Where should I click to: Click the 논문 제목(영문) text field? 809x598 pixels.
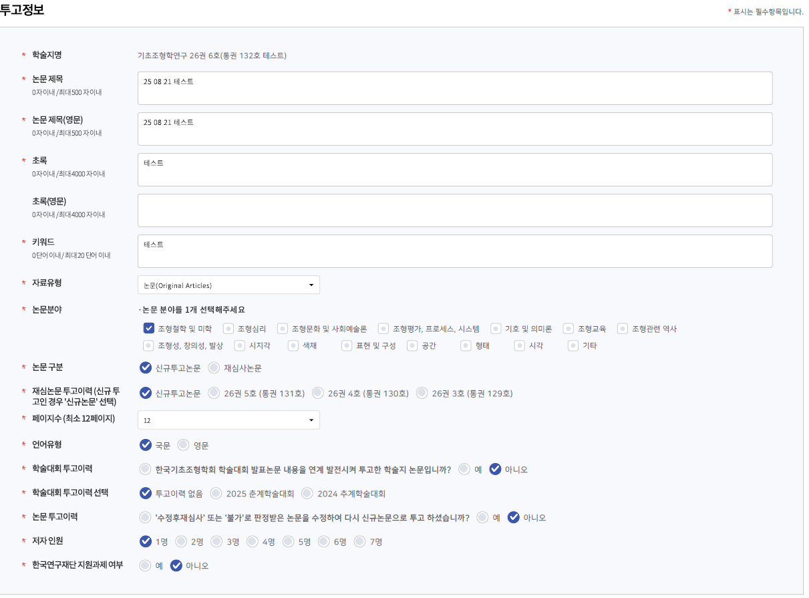click(x=454, y=129)
